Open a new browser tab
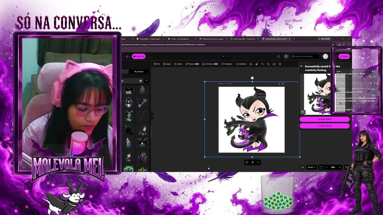 [294, 39]
